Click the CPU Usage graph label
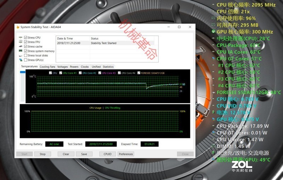Viewport: 283px width, 180px height. point(95,108)
